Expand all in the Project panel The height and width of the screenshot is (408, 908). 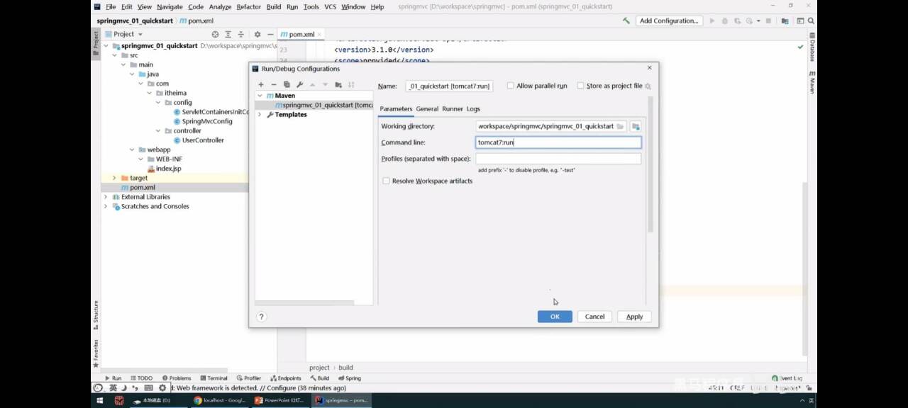pos(228,34)
